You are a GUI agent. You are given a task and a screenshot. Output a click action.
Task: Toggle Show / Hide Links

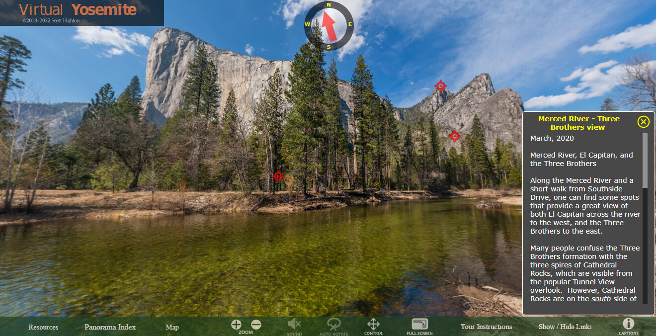coord(565,327)
